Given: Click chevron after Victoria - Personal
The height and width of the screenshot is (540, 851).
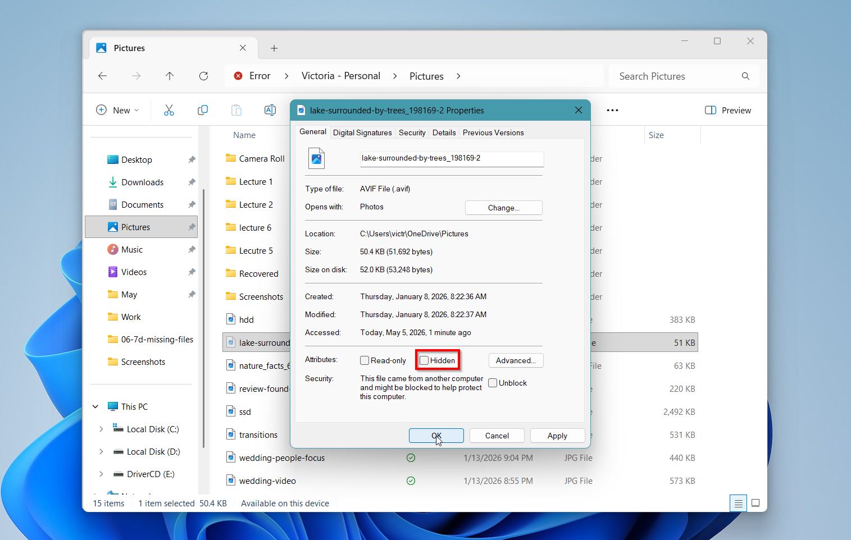Looking at the screenshot, I should coord(395,76).
